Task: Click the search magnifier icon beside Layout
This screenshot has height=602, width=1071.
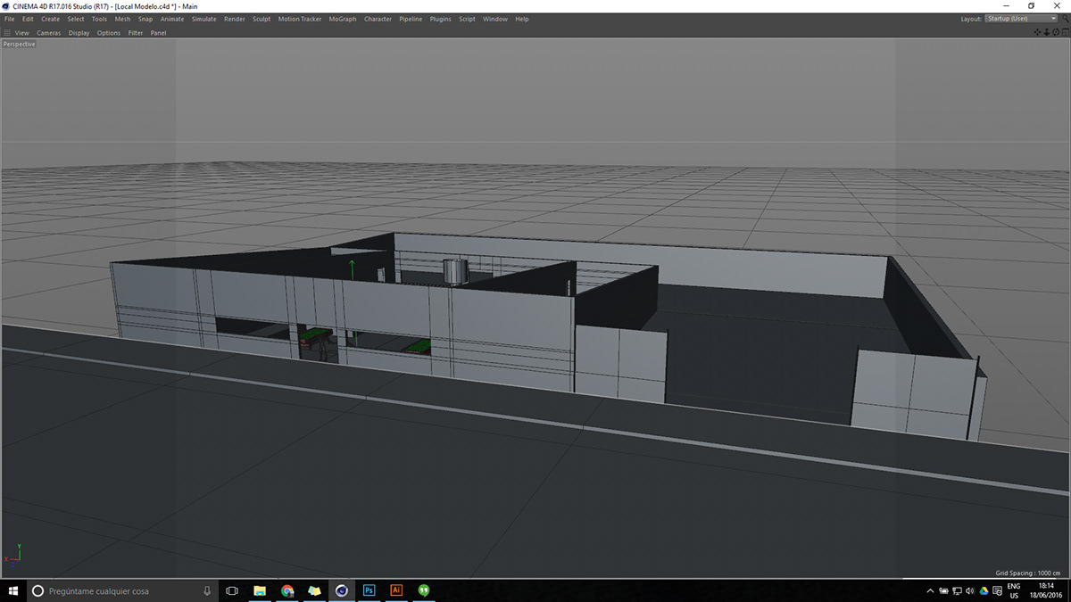Action: (x=1066, y=19)
